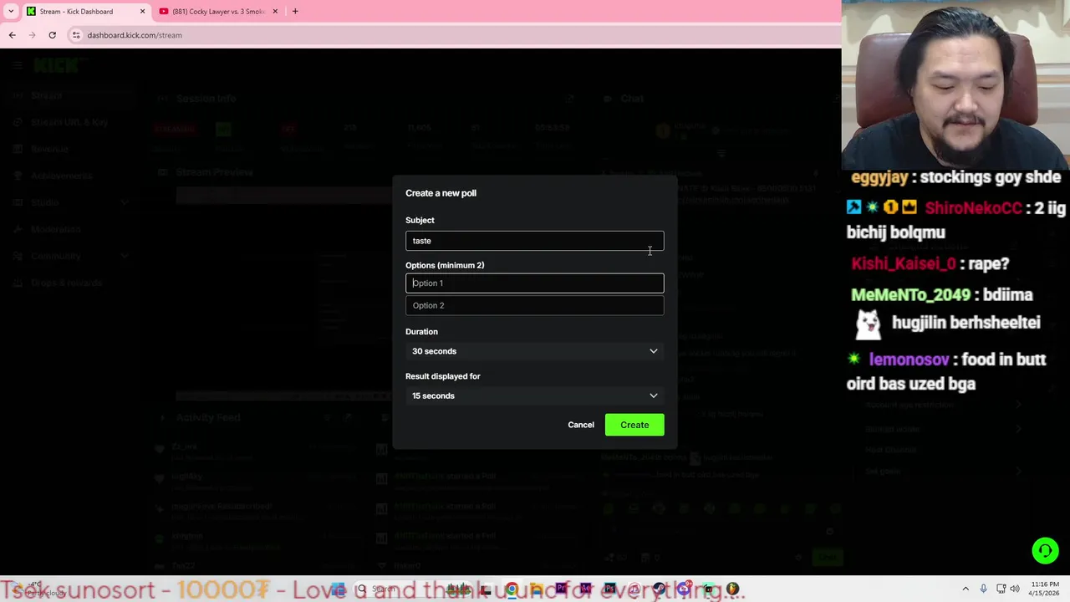The image size is (1070, 602).
Task: Open Adobe After Effects from taskbar
Action: tap(585, 589)
